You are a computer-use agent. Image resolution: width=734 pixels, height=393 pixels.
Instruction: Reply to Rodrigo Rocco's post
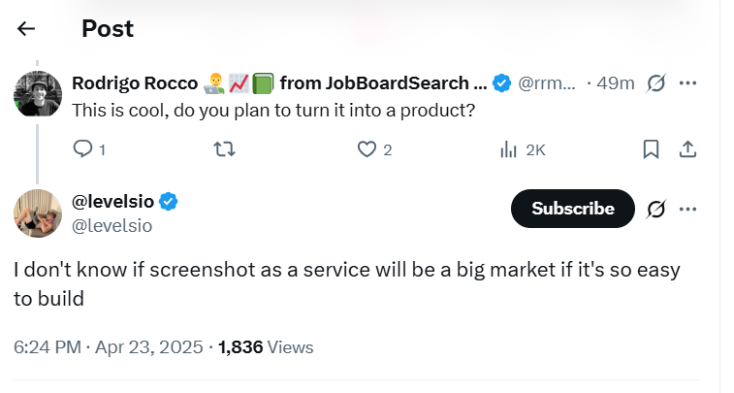click(83, 148)
